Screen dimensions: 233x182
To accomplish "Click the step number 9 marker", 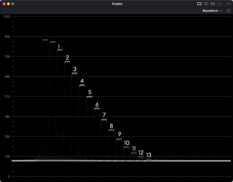I will click(x=119, y=134).
